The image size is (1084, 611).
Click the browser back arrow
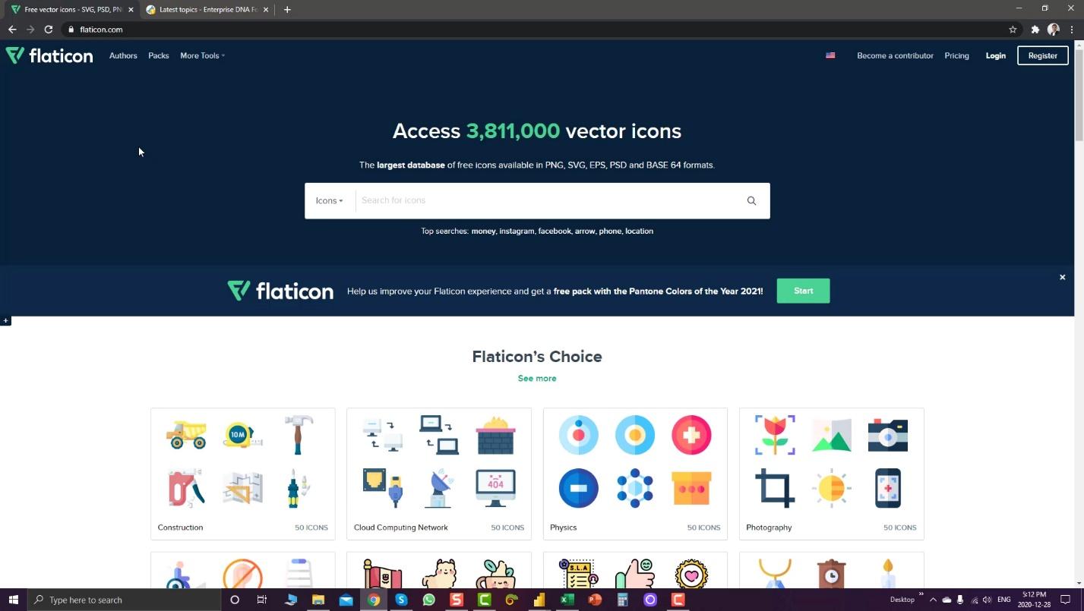pyautogui.click(x=12, y=30)
